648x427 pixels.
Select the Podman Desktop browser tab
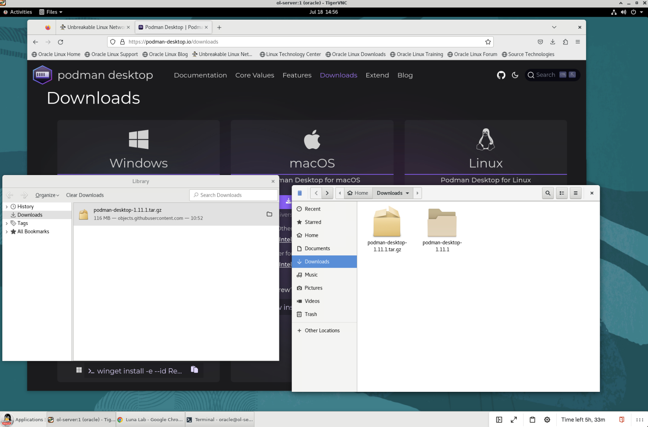tap(173, 27)
